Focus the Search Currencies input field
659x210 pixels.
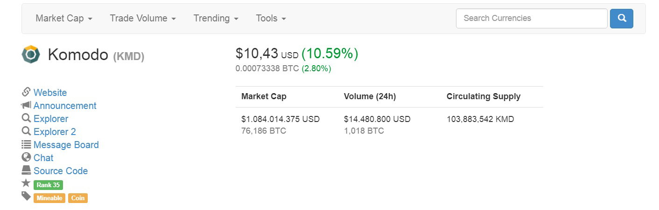532,18
